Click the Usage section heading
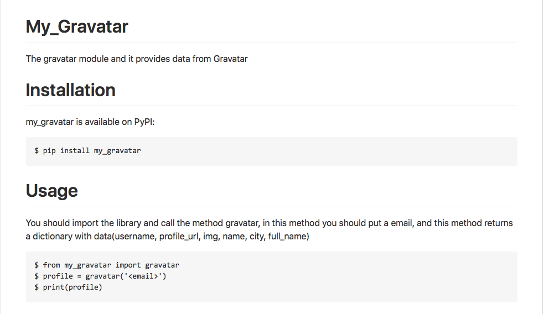 [52, 191]
